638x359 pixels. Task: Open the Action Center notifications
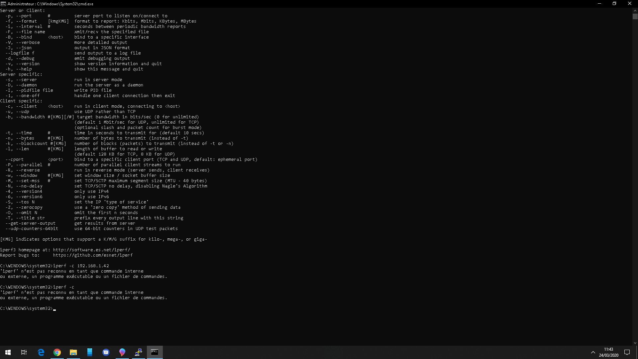(x=627, y=352)
